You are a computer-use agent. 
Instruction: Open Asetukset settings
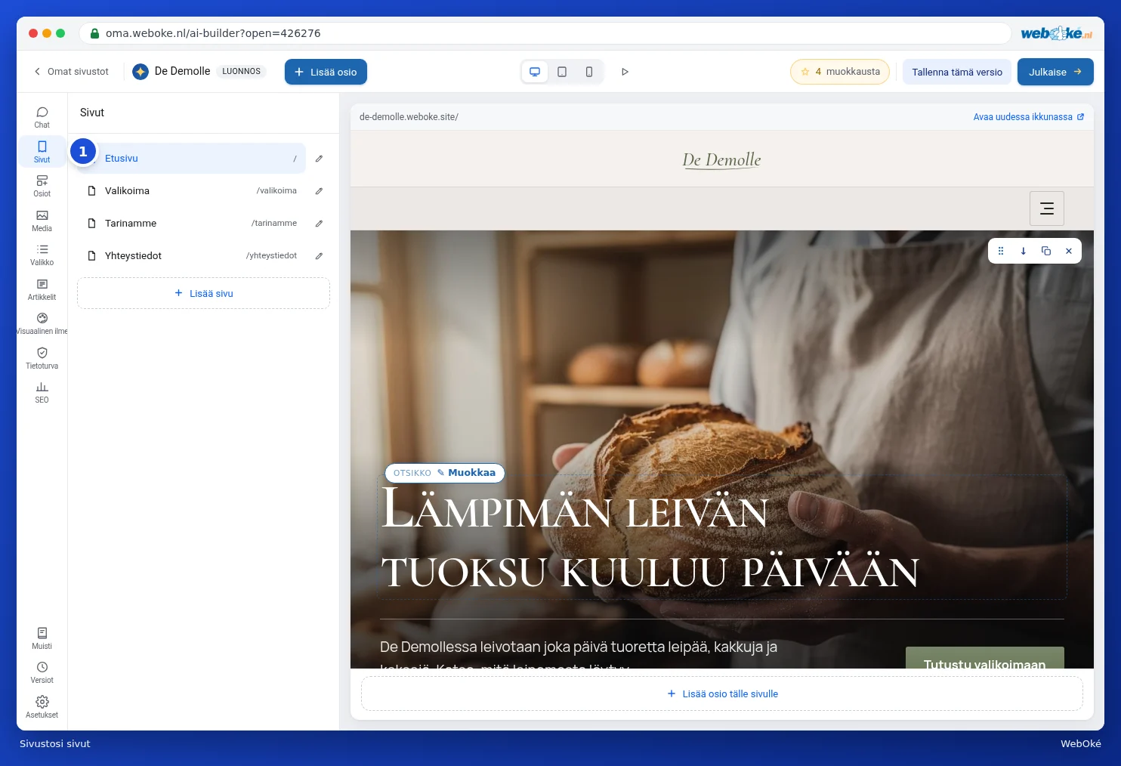[42, 707]
